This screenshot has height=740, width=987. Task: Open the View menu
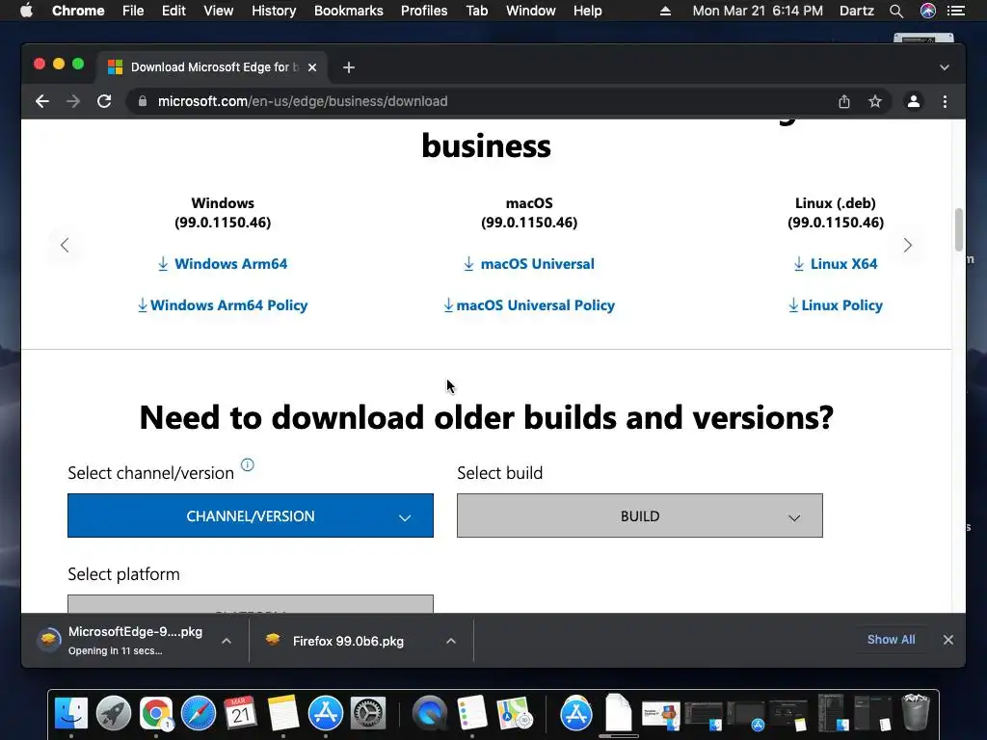click(x=219, y=11)
